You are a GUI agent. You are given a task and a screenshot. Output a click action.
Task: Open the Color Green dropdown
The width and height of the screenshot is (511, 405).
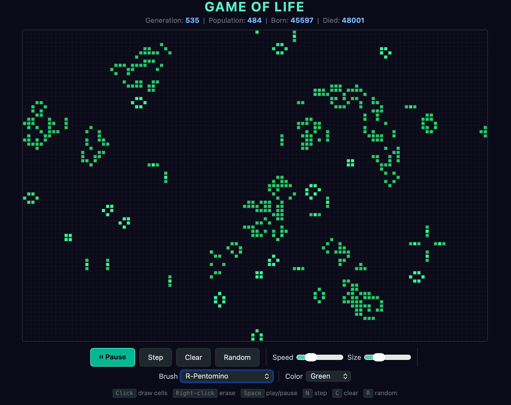coord(328,376)
